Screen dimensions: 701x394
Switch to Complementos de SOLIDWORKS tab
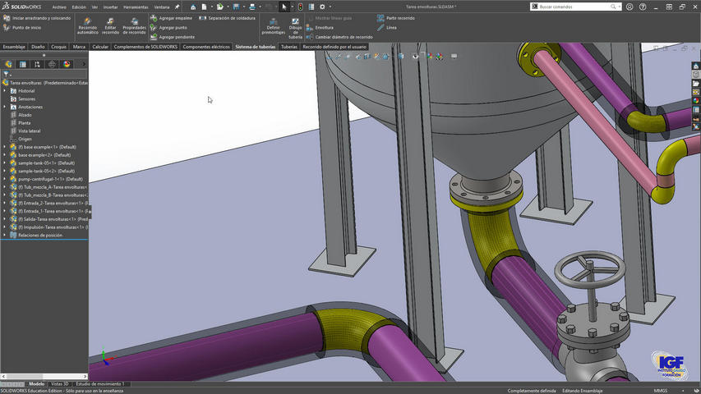(145, 47)
